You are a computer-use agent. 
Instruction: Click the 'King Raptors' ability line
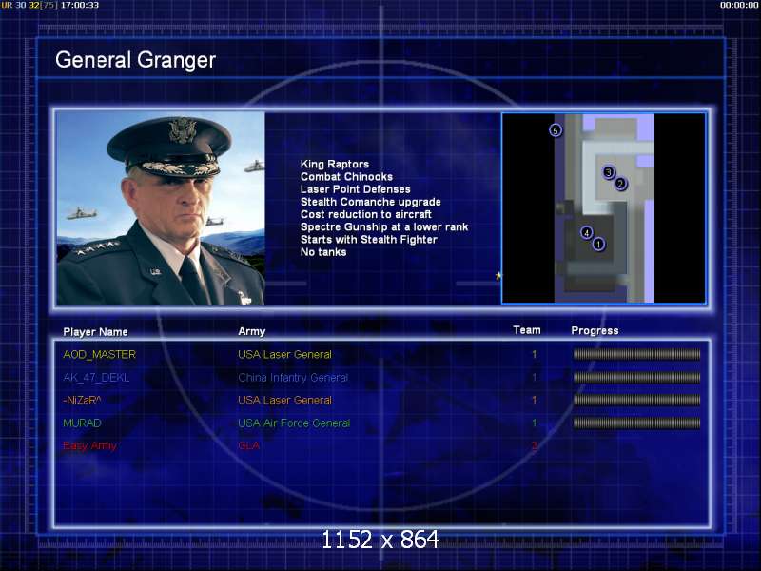pyautogui.click(x=335, y=164)
